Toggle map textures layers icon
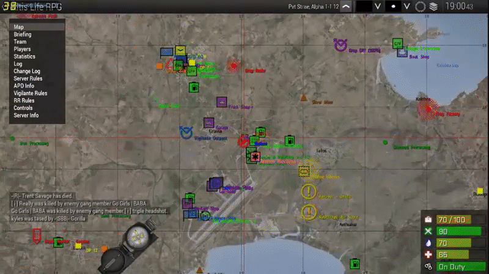 click(433, 7)
